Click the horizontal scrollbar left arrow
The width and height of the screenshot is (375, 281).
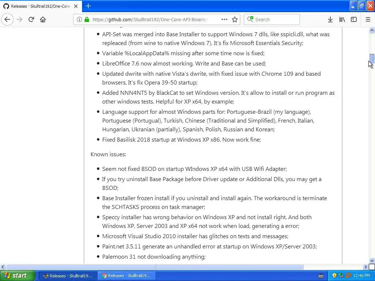pos(3,267)
